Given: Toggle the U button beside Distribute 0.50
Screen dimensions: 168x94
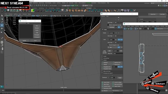Looking at the screenshot, I should click(119, 27).
